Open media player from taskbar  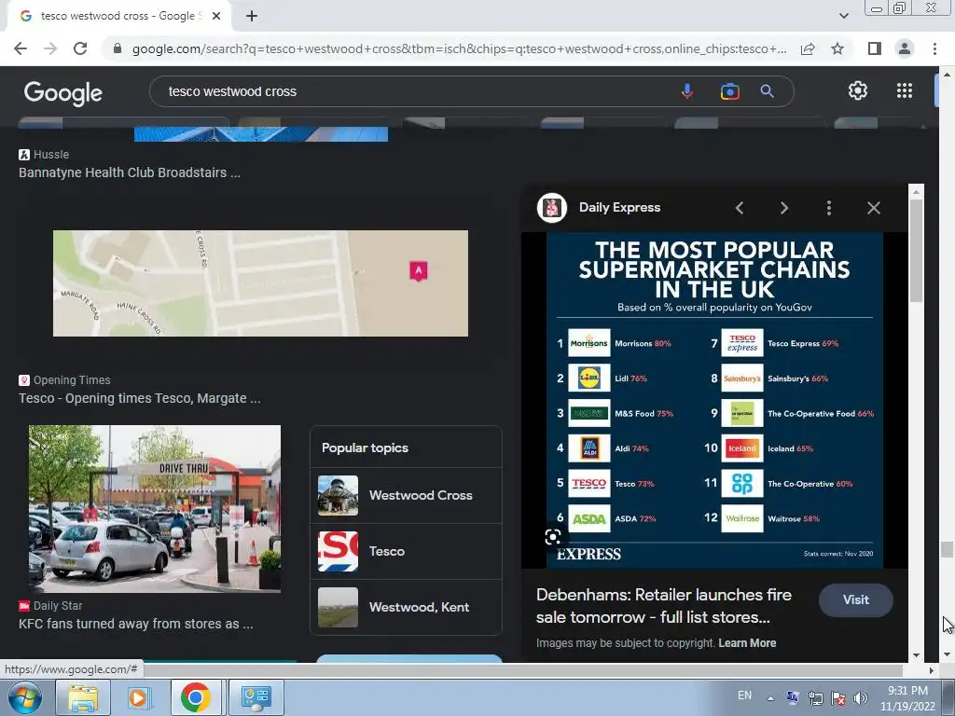tap(138, 697)
